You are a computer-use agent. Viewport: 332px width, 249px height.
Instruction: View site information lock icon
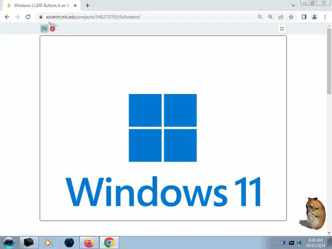click(41, 17)
